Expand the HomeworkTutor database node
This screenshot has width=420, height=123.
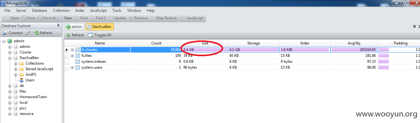pos(10,97)
